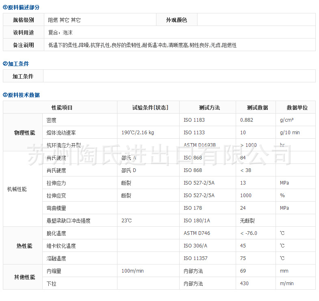Click the 熔体流动速率 property name
319x301 pixels.
coord(61,133)
